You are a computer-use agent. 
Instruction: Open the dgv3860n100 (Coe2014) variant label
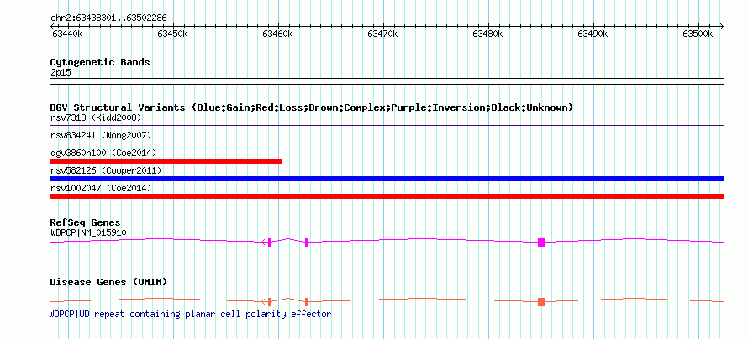(x=103, y=153)
